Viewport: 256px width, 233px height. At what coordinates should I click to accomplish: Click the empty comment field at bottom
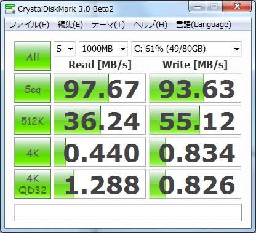[128, 213]
